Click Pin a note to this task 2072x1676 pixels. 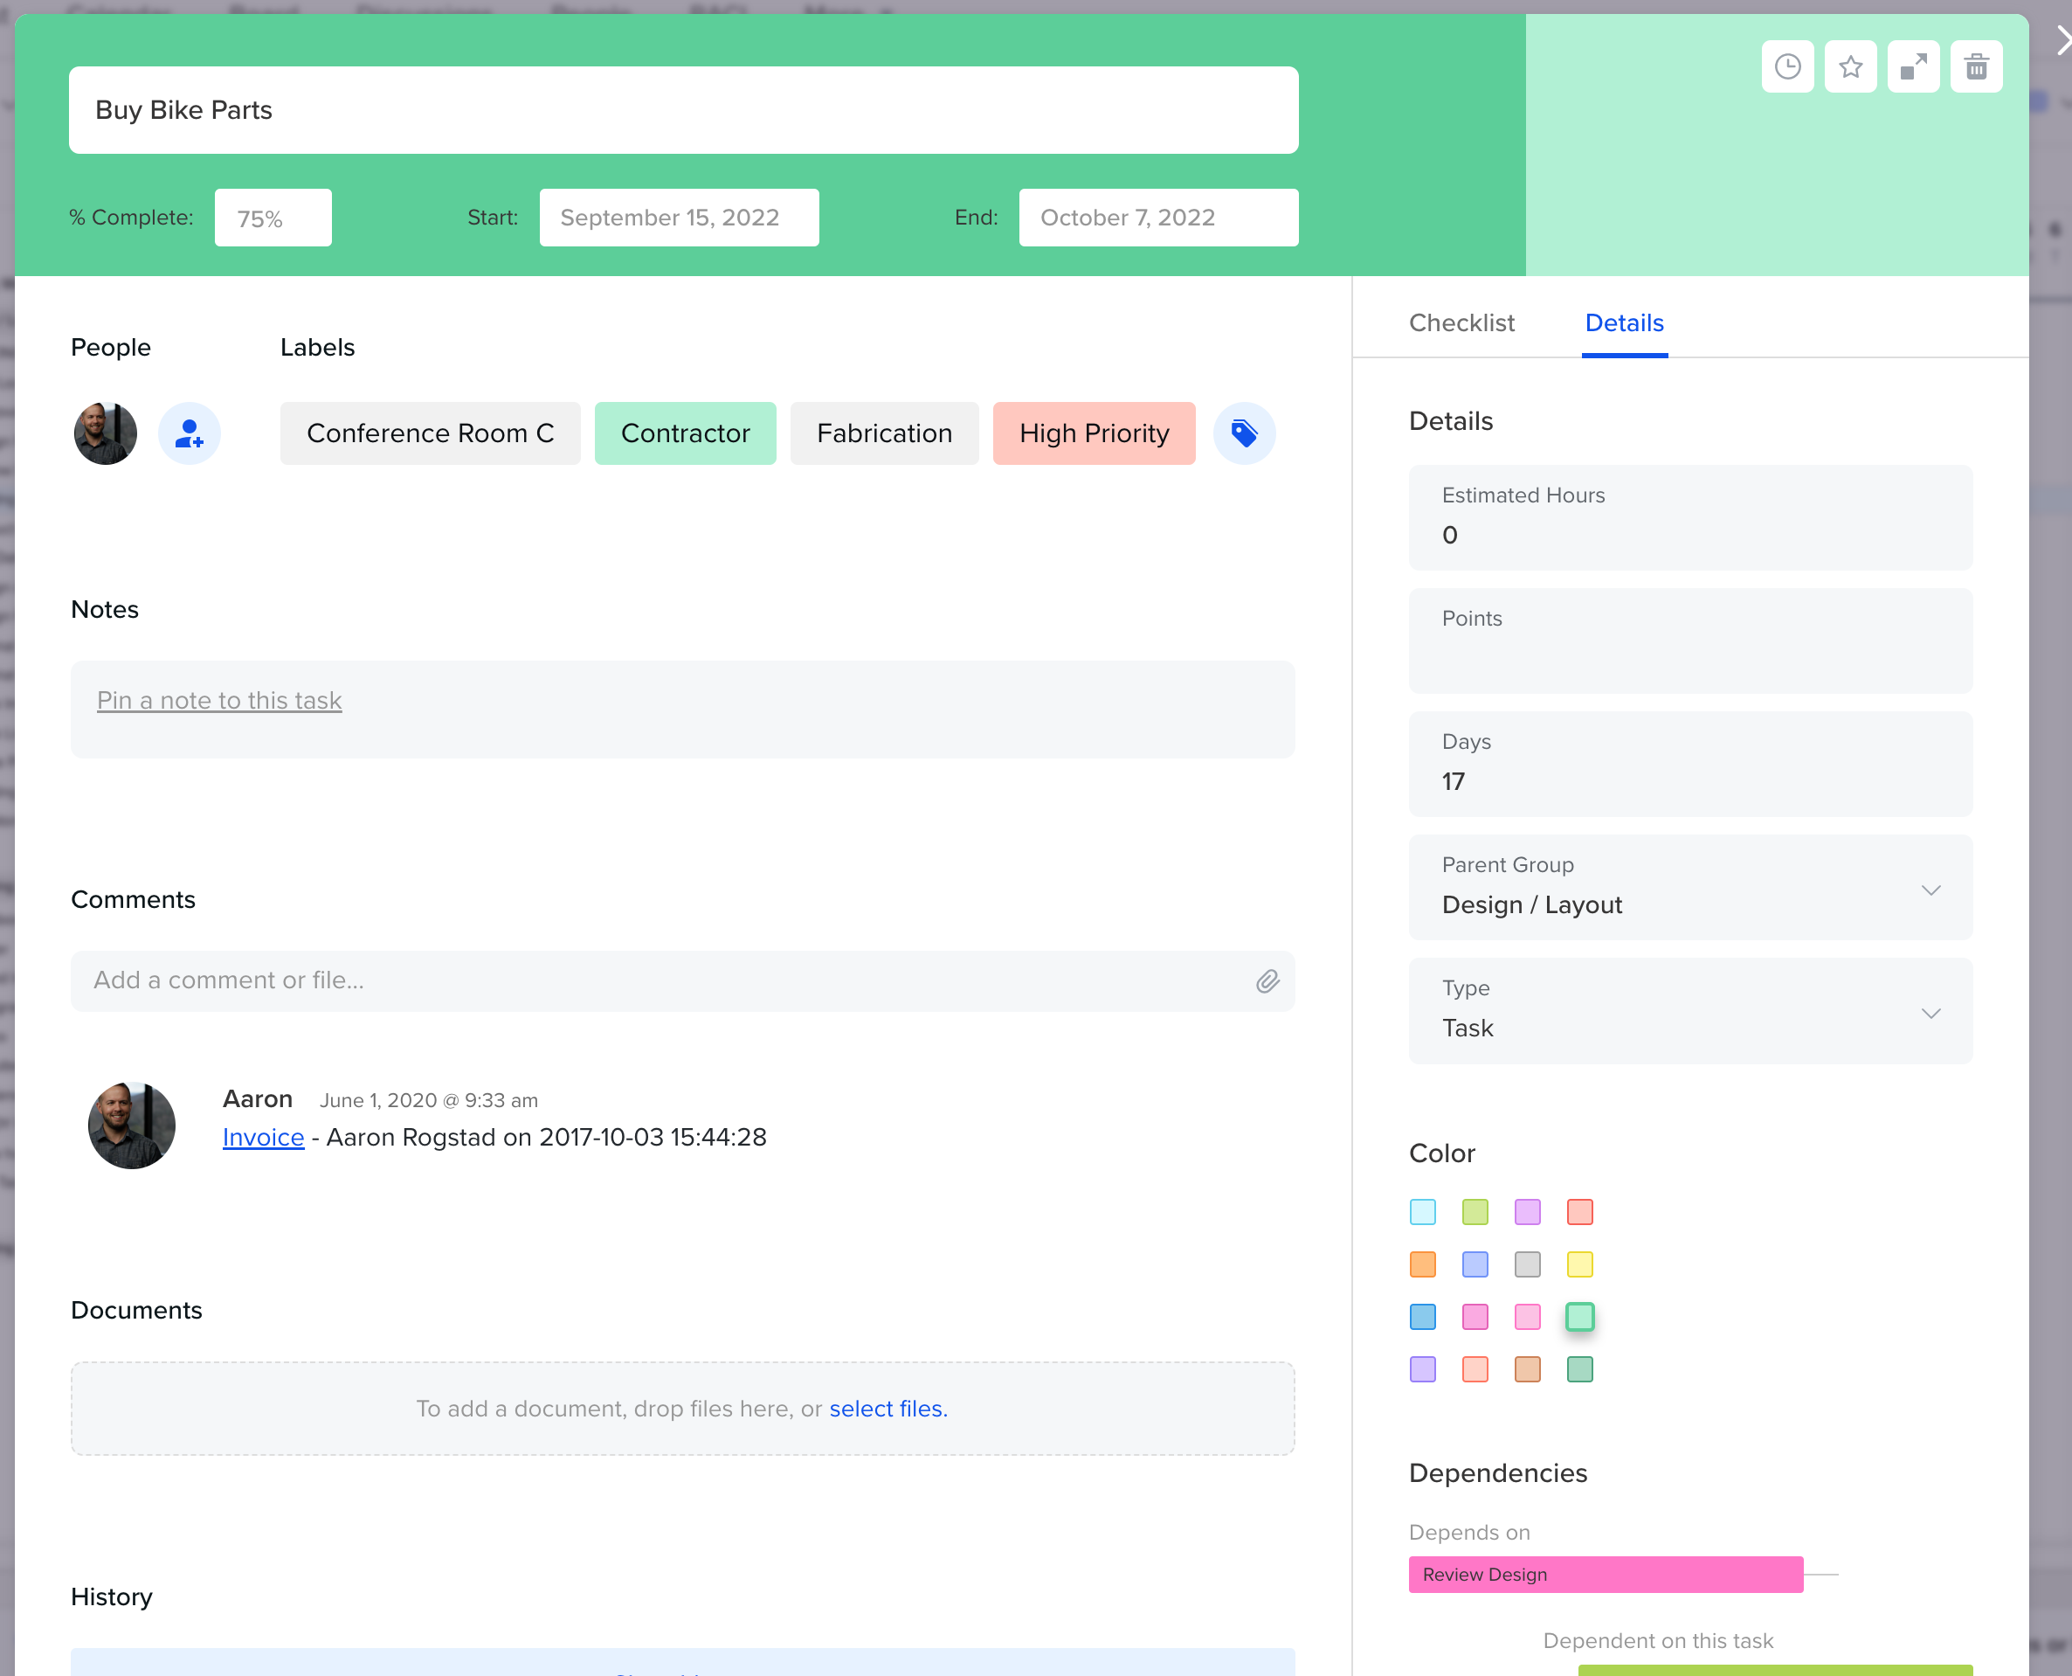pyautogui.click(x=219, y=700)
